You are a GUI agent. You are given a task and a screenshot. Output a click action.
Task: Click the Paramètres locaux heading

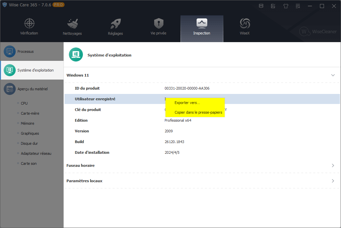tap(84, 181)
